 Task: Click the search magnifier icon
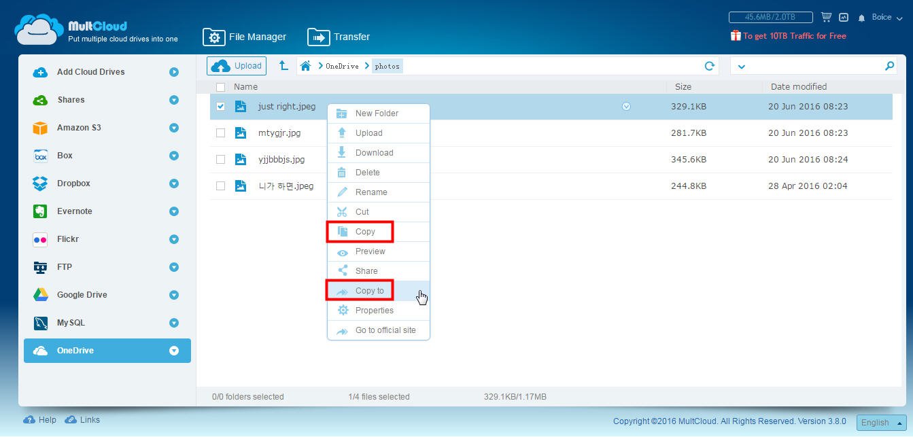[890, 66]
